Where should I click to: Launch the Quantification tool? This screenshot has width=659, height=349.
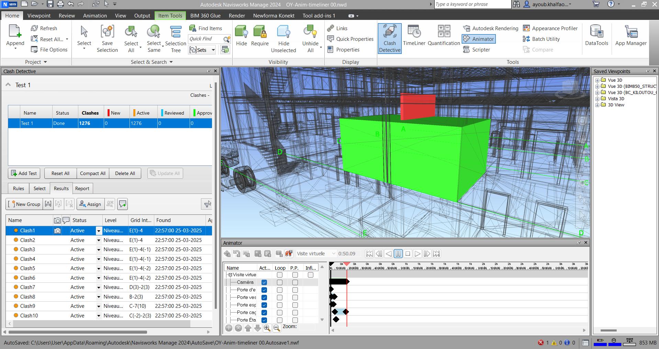click(x=444, y=36)
